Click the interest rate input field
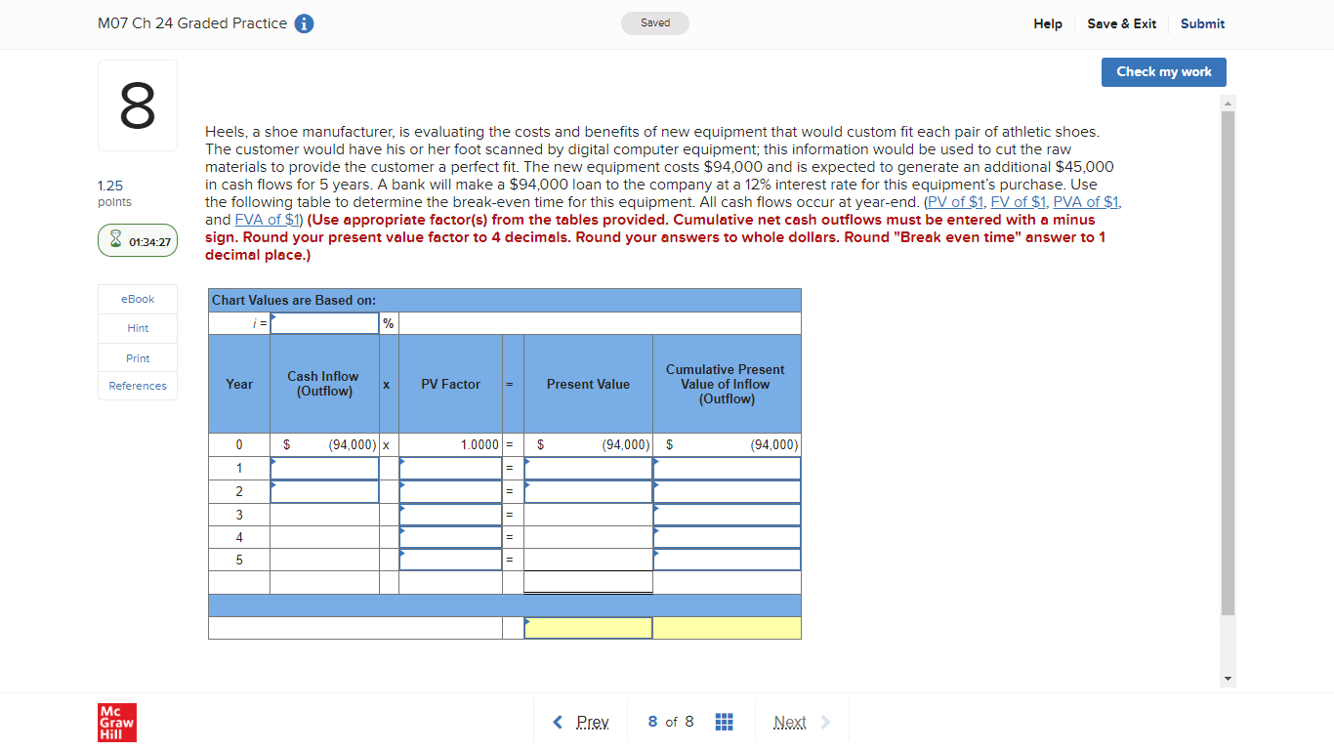1334x750 pixels. pyautogui.click(x=324, y=321)
